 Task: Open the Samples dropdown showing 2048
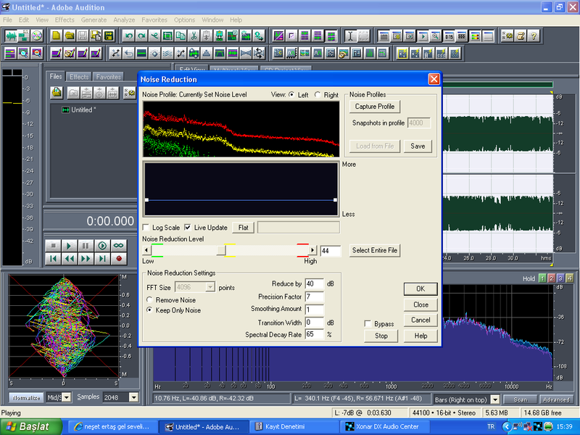tap(133, 397)
